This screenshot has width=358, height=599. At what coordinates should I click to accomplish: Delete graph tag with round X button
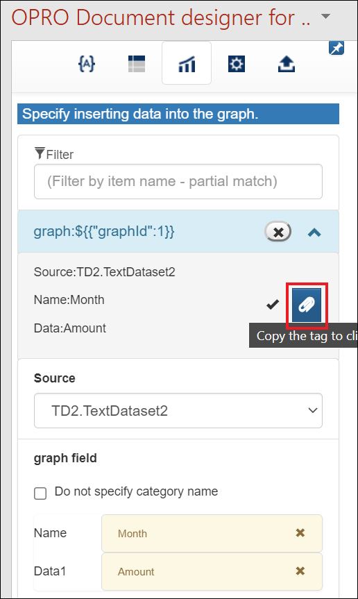pos(278,232)
